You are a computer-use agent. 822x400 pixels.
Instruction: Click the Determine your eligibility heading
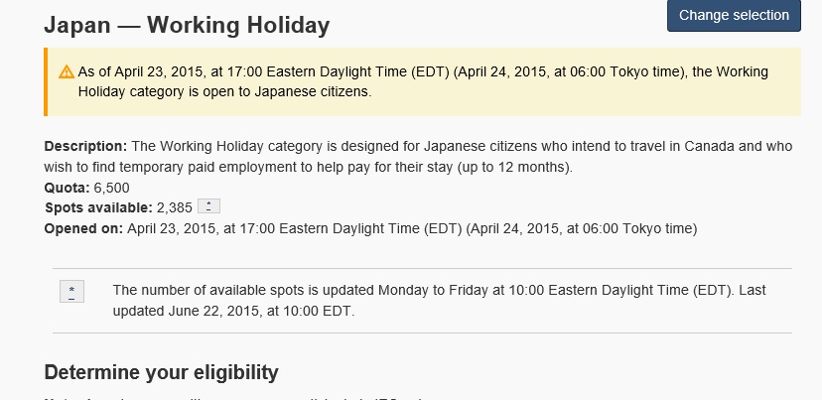coord(161,373)
